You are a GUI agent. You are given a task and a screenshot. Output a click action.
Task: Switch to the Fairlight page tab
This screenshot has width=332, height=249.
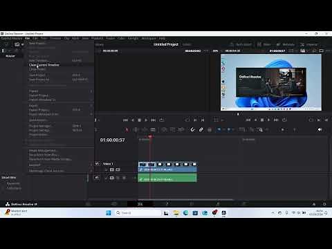point(218,204)
